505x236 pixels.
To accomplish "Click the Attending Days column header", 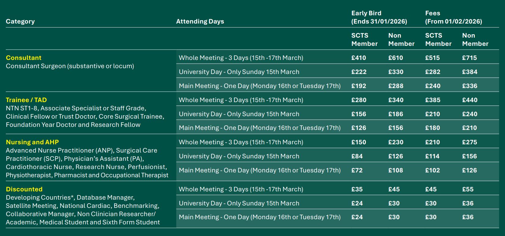I will coord(200,21).
